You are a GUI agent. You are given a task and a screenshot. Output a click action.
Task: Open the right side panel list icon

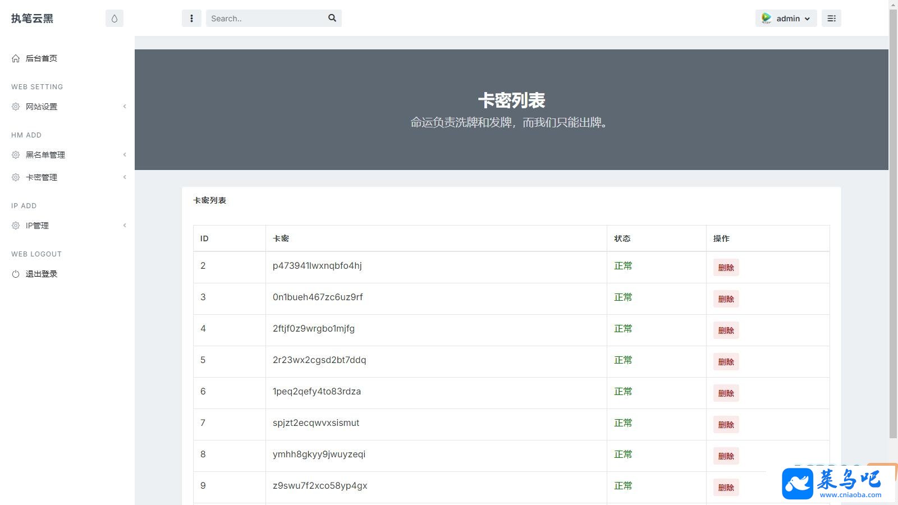[x=831, y=19]
